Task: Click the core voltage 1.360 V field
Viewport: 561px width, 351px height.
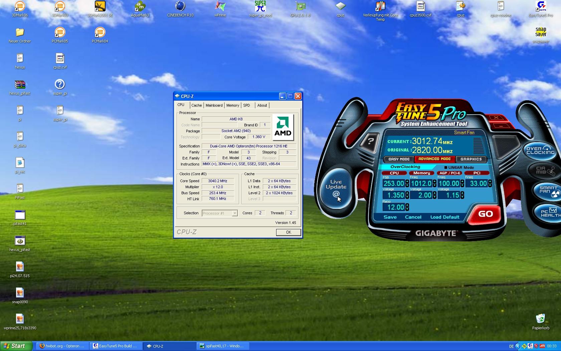Action: click(258, 137)
